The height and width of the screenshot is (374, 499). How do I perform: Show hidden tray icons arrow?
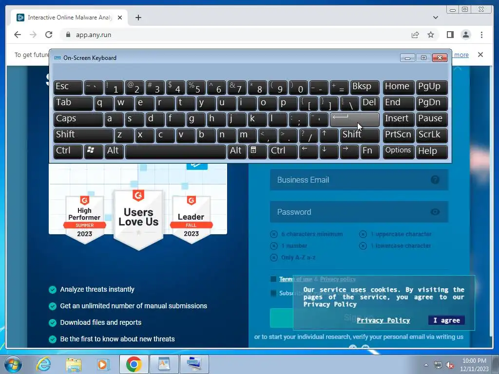pyautogui.click(x=426, y=365)
